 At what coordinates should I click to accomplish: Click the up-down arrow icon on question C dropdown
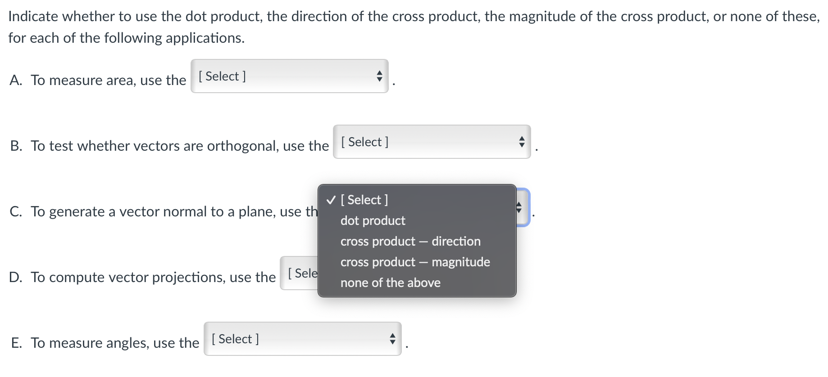click(x=519, y=207)
